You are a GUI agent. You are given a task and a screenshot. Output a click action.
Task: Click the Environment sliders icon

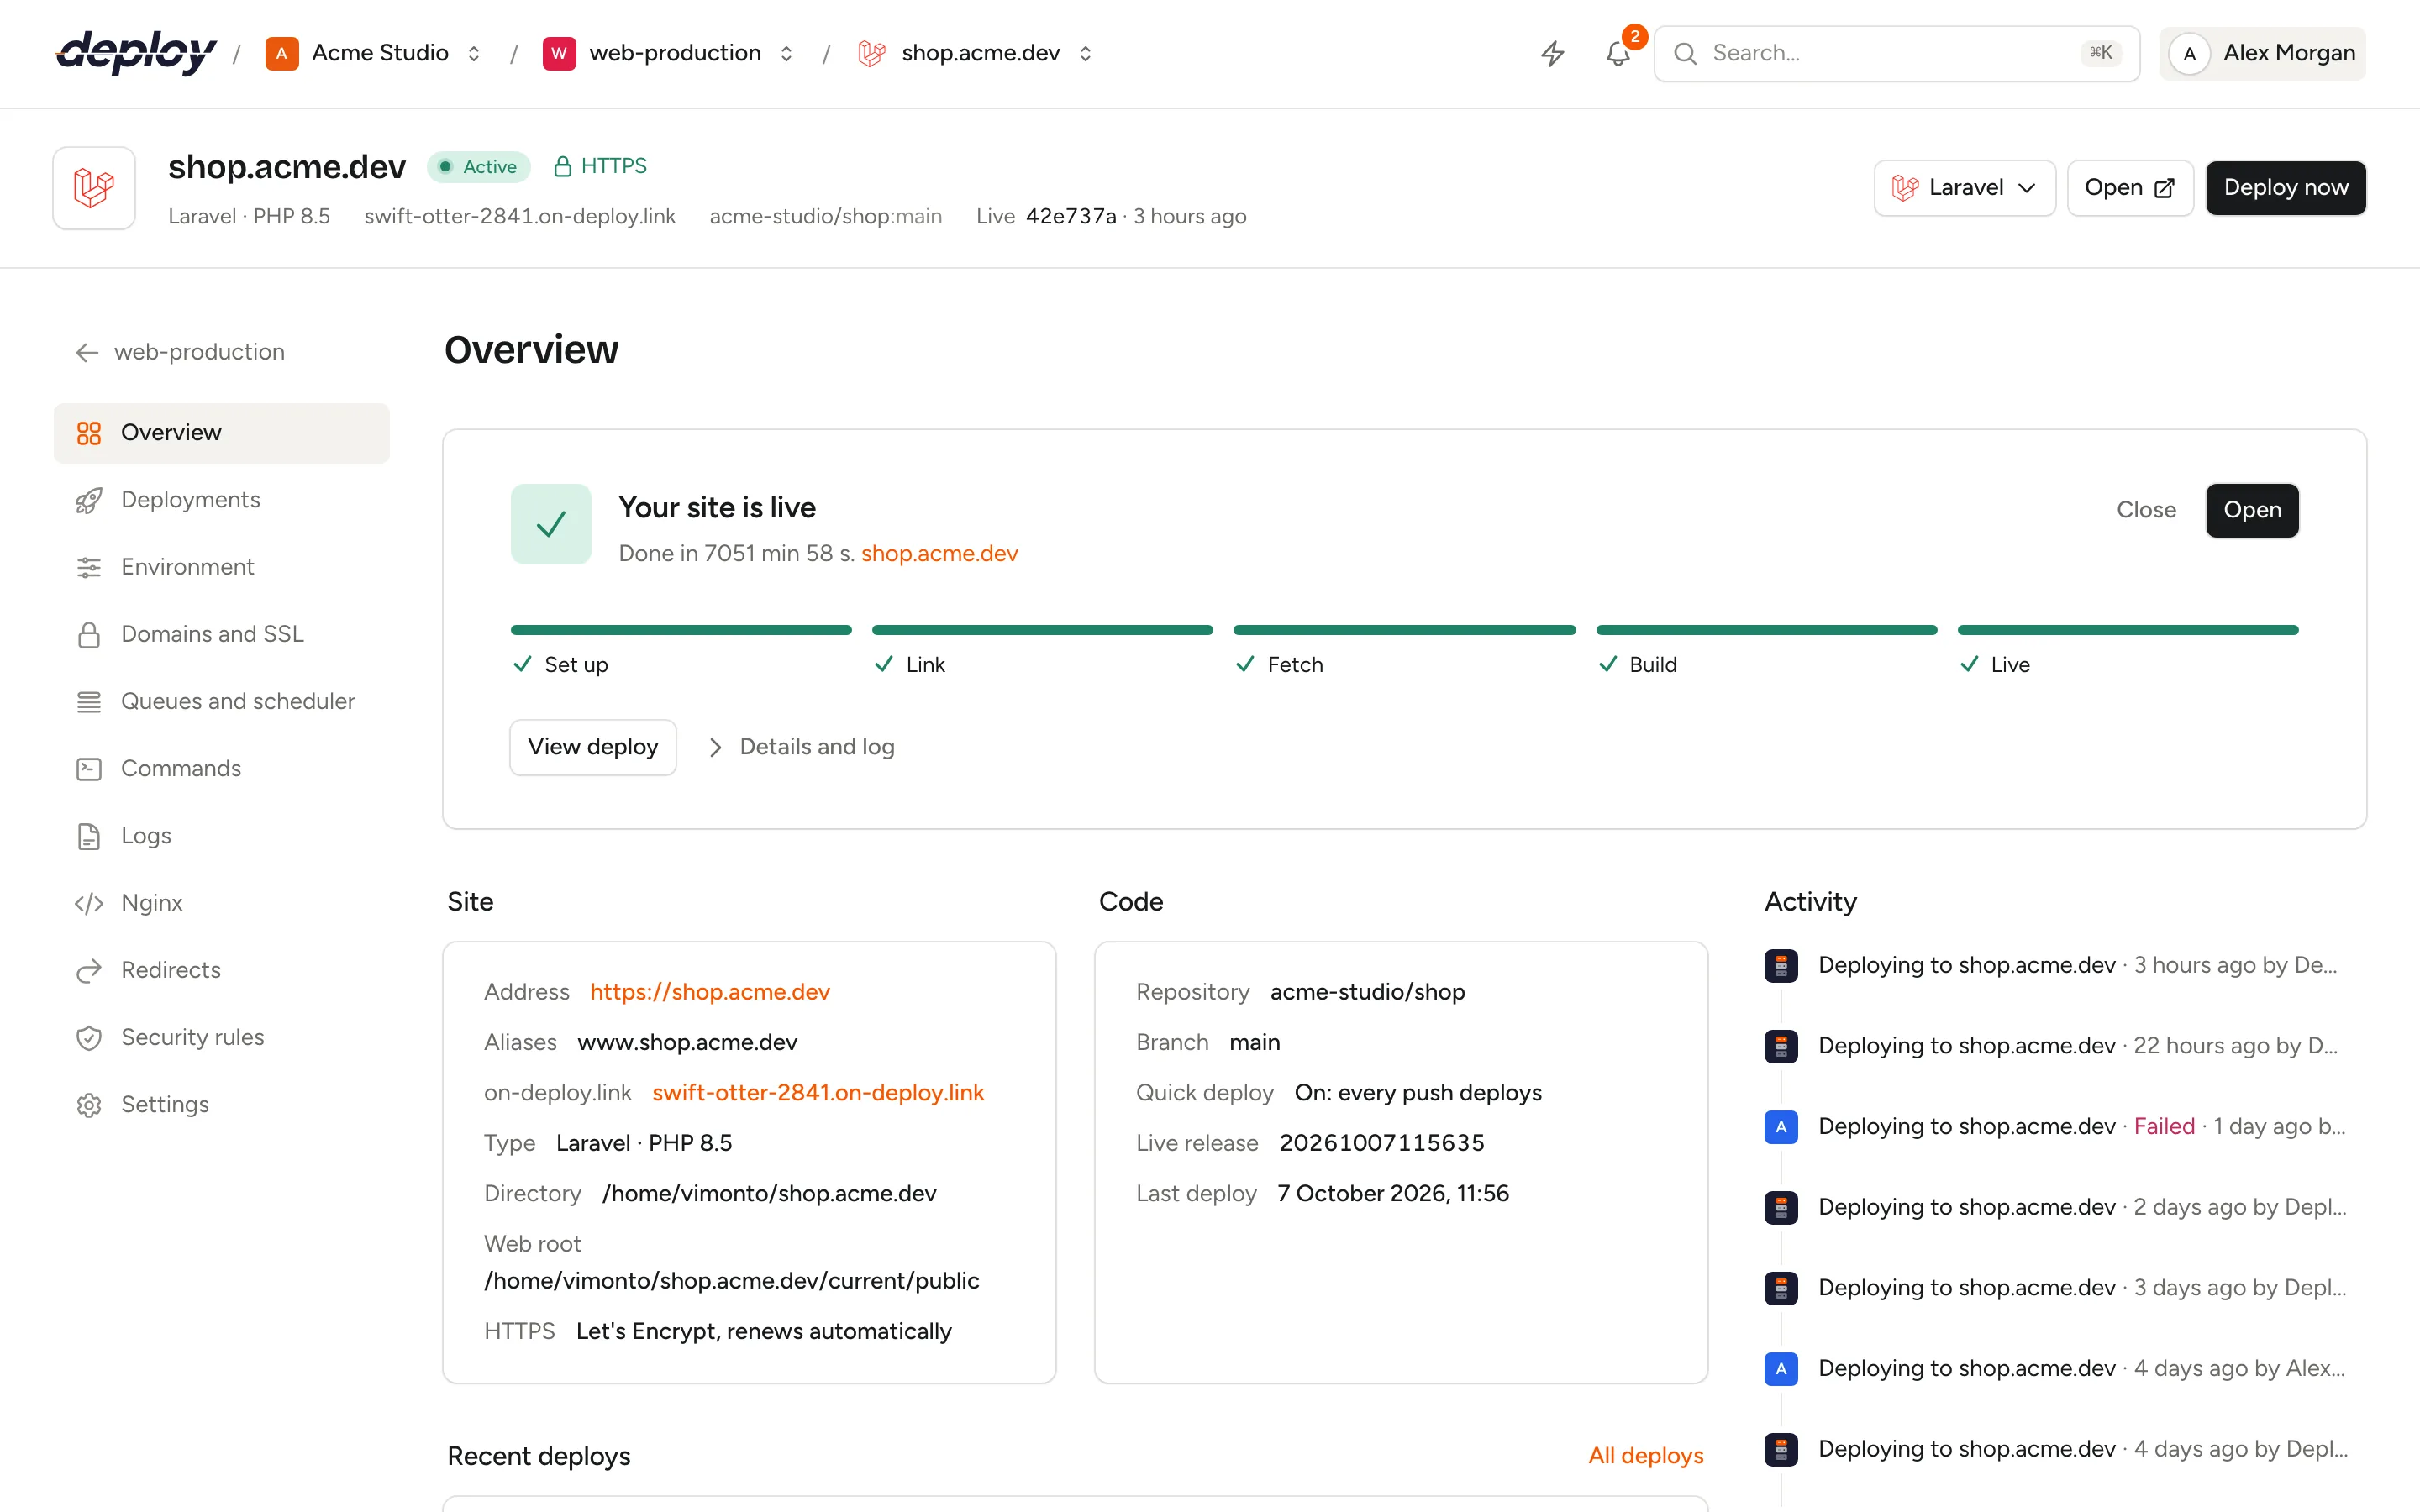click(89, 567)
